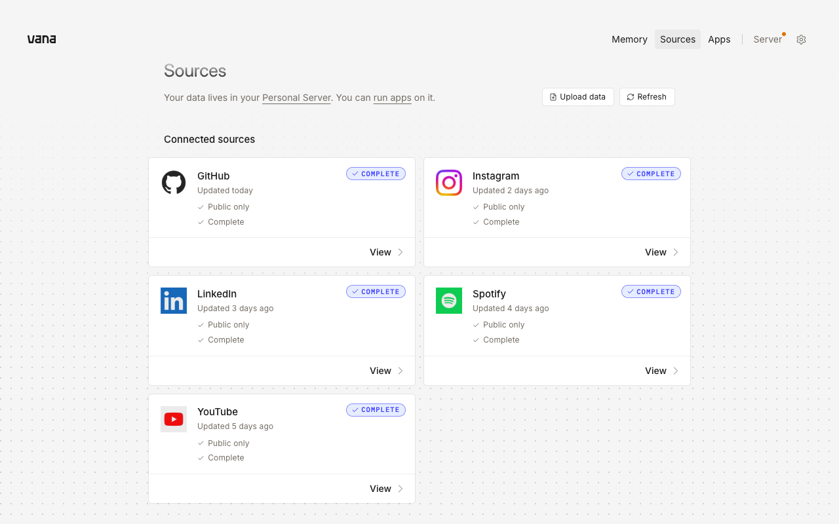The width and height of the screenshot is (839, 524).
Task: Click the YouTube logo icon
Action: [x=174, y=419]
